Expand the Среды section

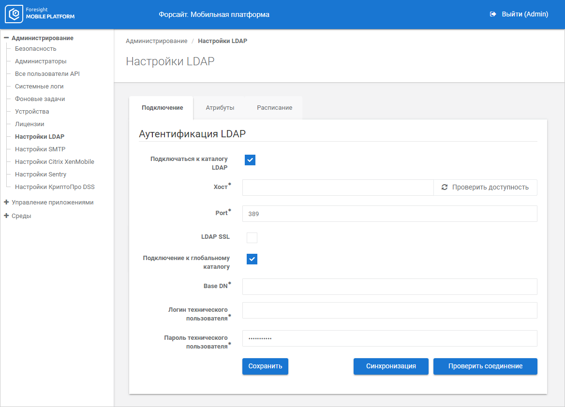(x=6, y=216)
